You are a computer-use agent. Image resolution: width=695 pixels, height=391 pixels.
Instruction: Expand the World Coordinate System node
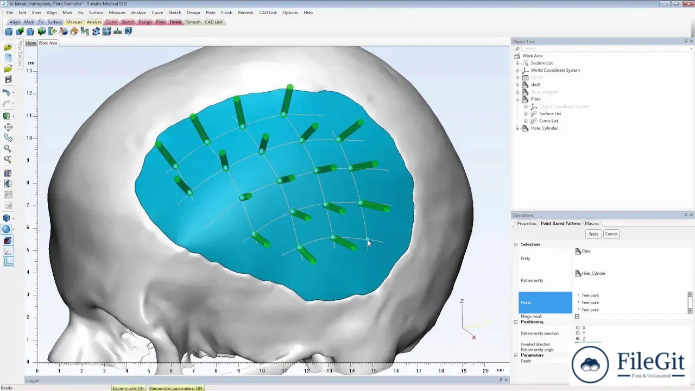(x=517, y=70)
